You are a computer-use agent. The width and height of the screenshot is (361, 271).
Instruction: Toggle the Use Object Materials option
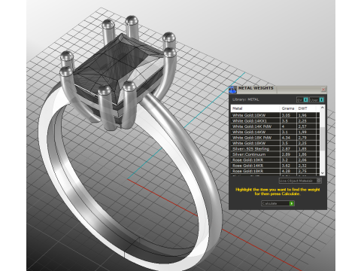tap(300, 181)
